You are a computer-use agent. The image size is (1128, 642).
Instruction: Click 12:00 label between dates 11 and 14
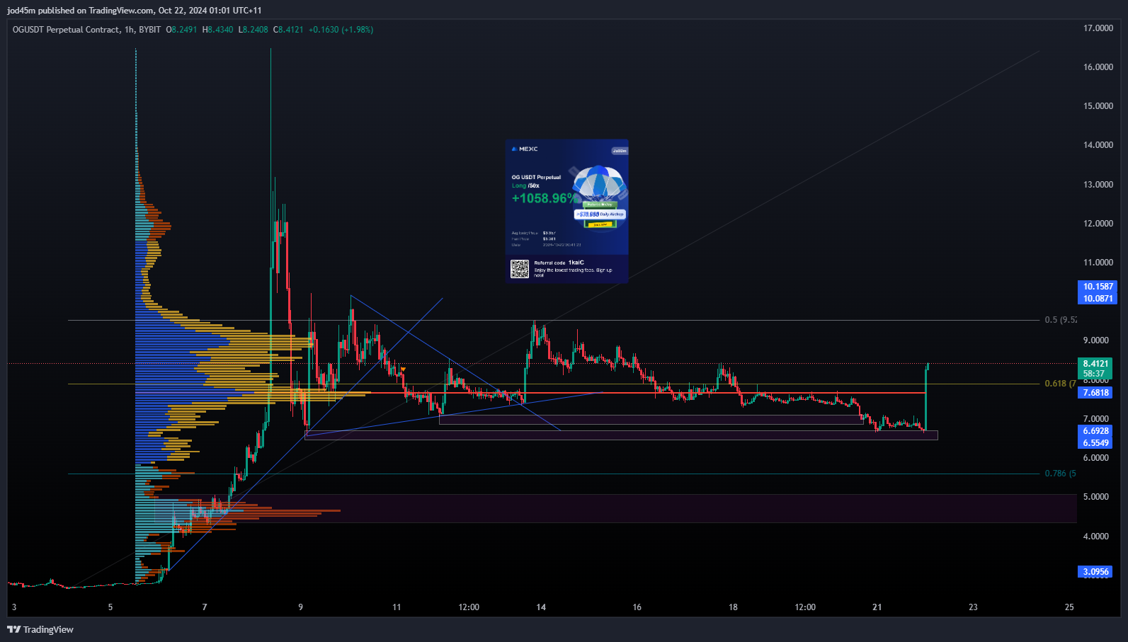pos(469,607)
